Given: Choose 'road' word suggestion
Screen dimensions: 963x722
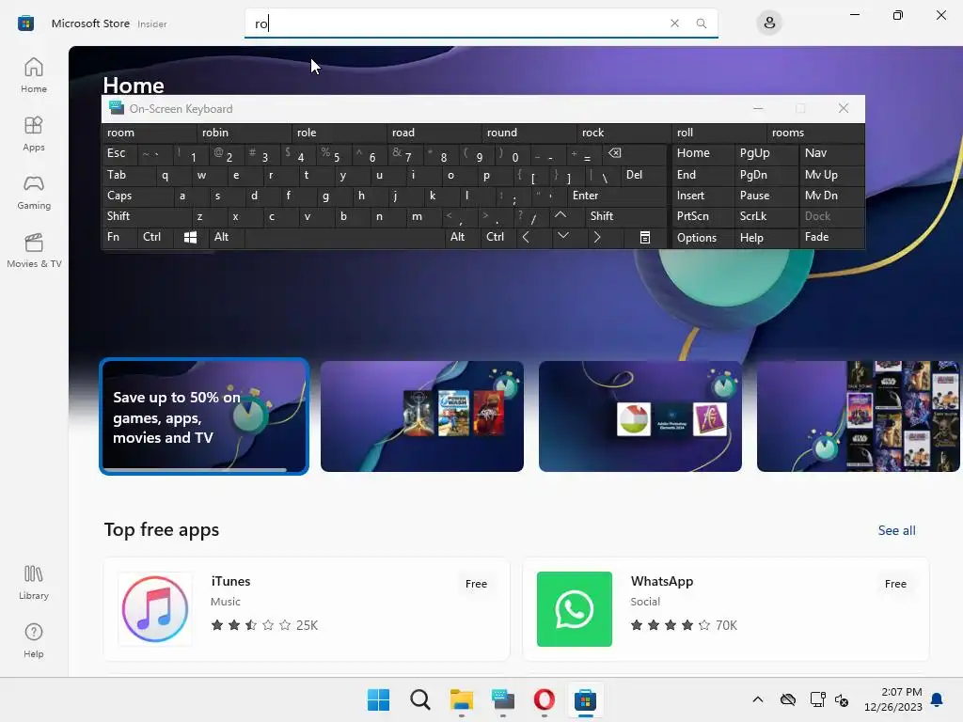Looking at the screenshot, I should tap(434, 133).
